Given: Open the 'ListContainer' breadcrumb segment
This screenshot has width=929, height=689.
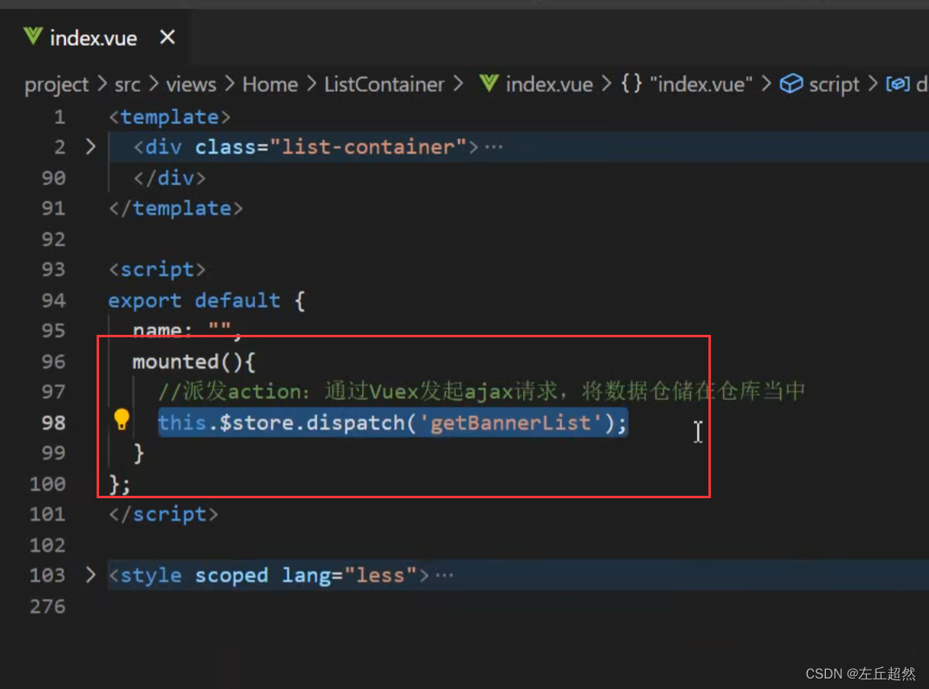Looking at the screenshot, I should click(x=384, y=85).
